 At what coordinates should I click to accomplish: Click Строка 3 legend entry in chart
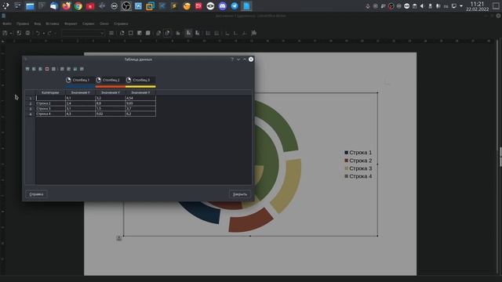click(358, 168)
